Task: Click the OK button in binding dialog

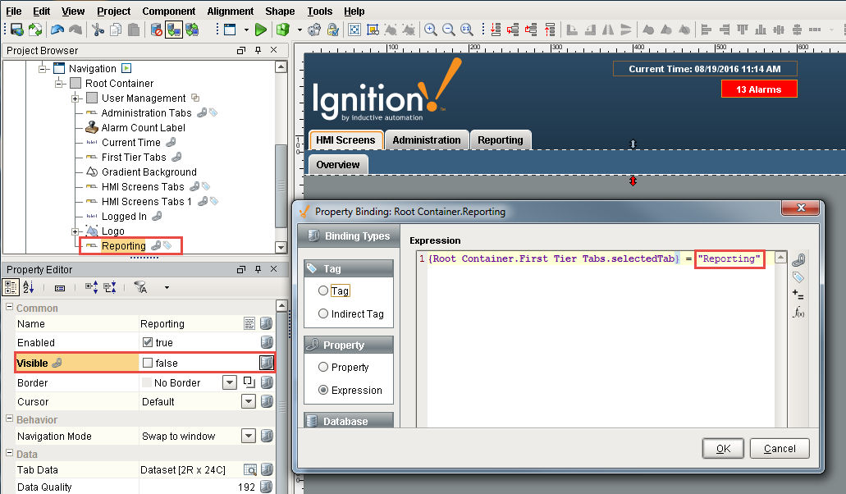Action: point(723,448)
